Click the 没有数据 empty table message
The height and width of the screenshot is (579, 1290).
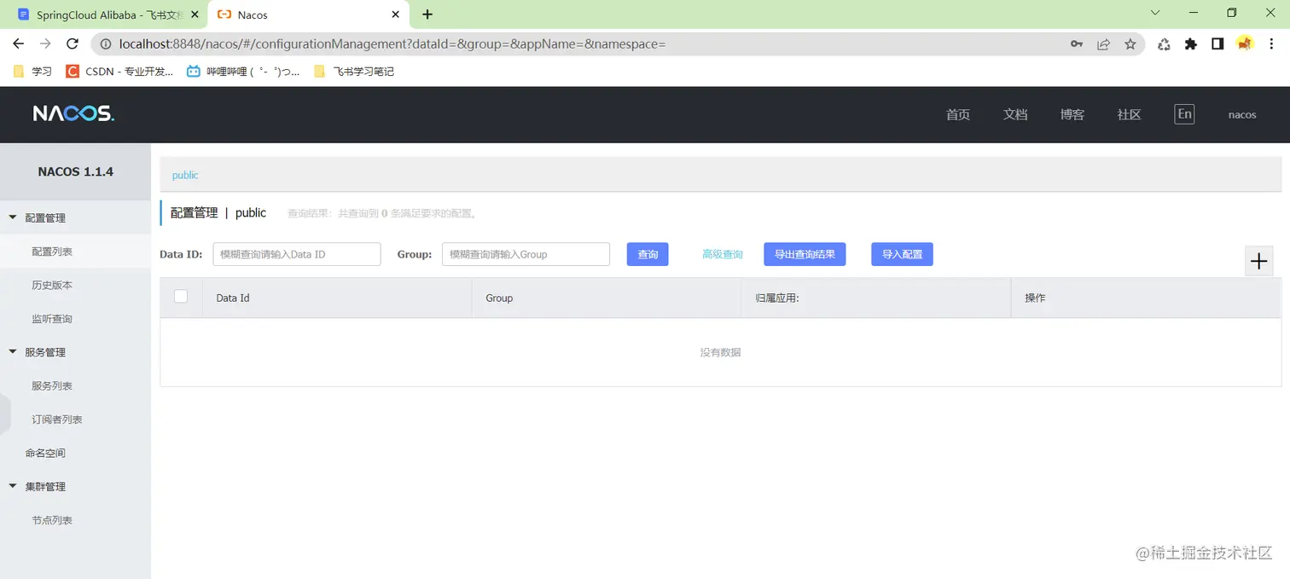pos(720,352)
